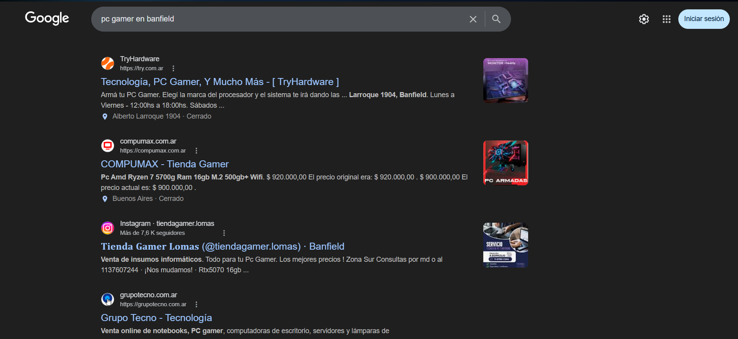Screen dimensions: 738x339
Task: Open quick settings gear icon
Action: 644,19
